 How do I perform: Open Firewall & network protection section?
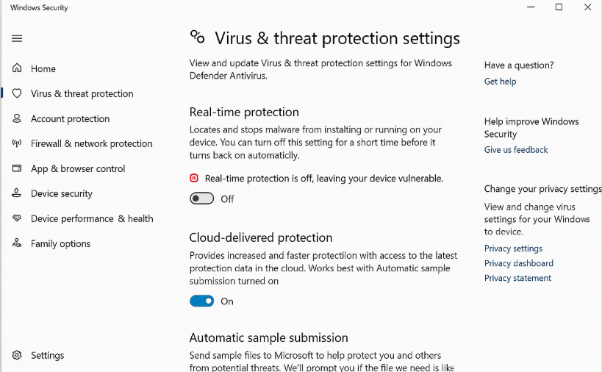pos(91,143)
